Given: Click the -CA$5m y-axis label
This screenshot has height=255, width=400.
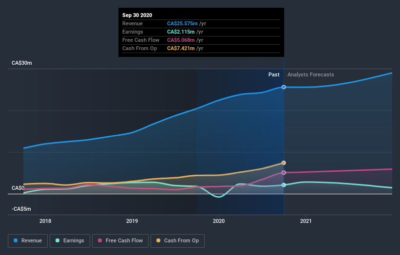Looking at the screenshot, I should pyautogui.click(x=21, y=209).
